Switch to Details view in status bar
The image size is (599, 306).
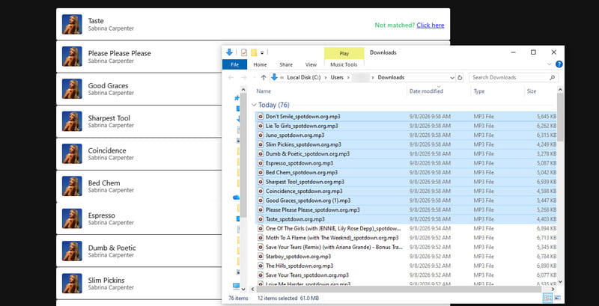547,298
